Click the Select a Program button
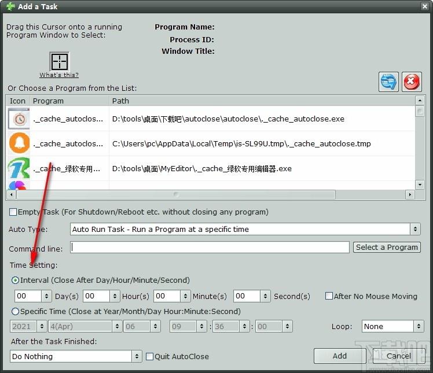The image size is (433, 373). coord(387,247)
